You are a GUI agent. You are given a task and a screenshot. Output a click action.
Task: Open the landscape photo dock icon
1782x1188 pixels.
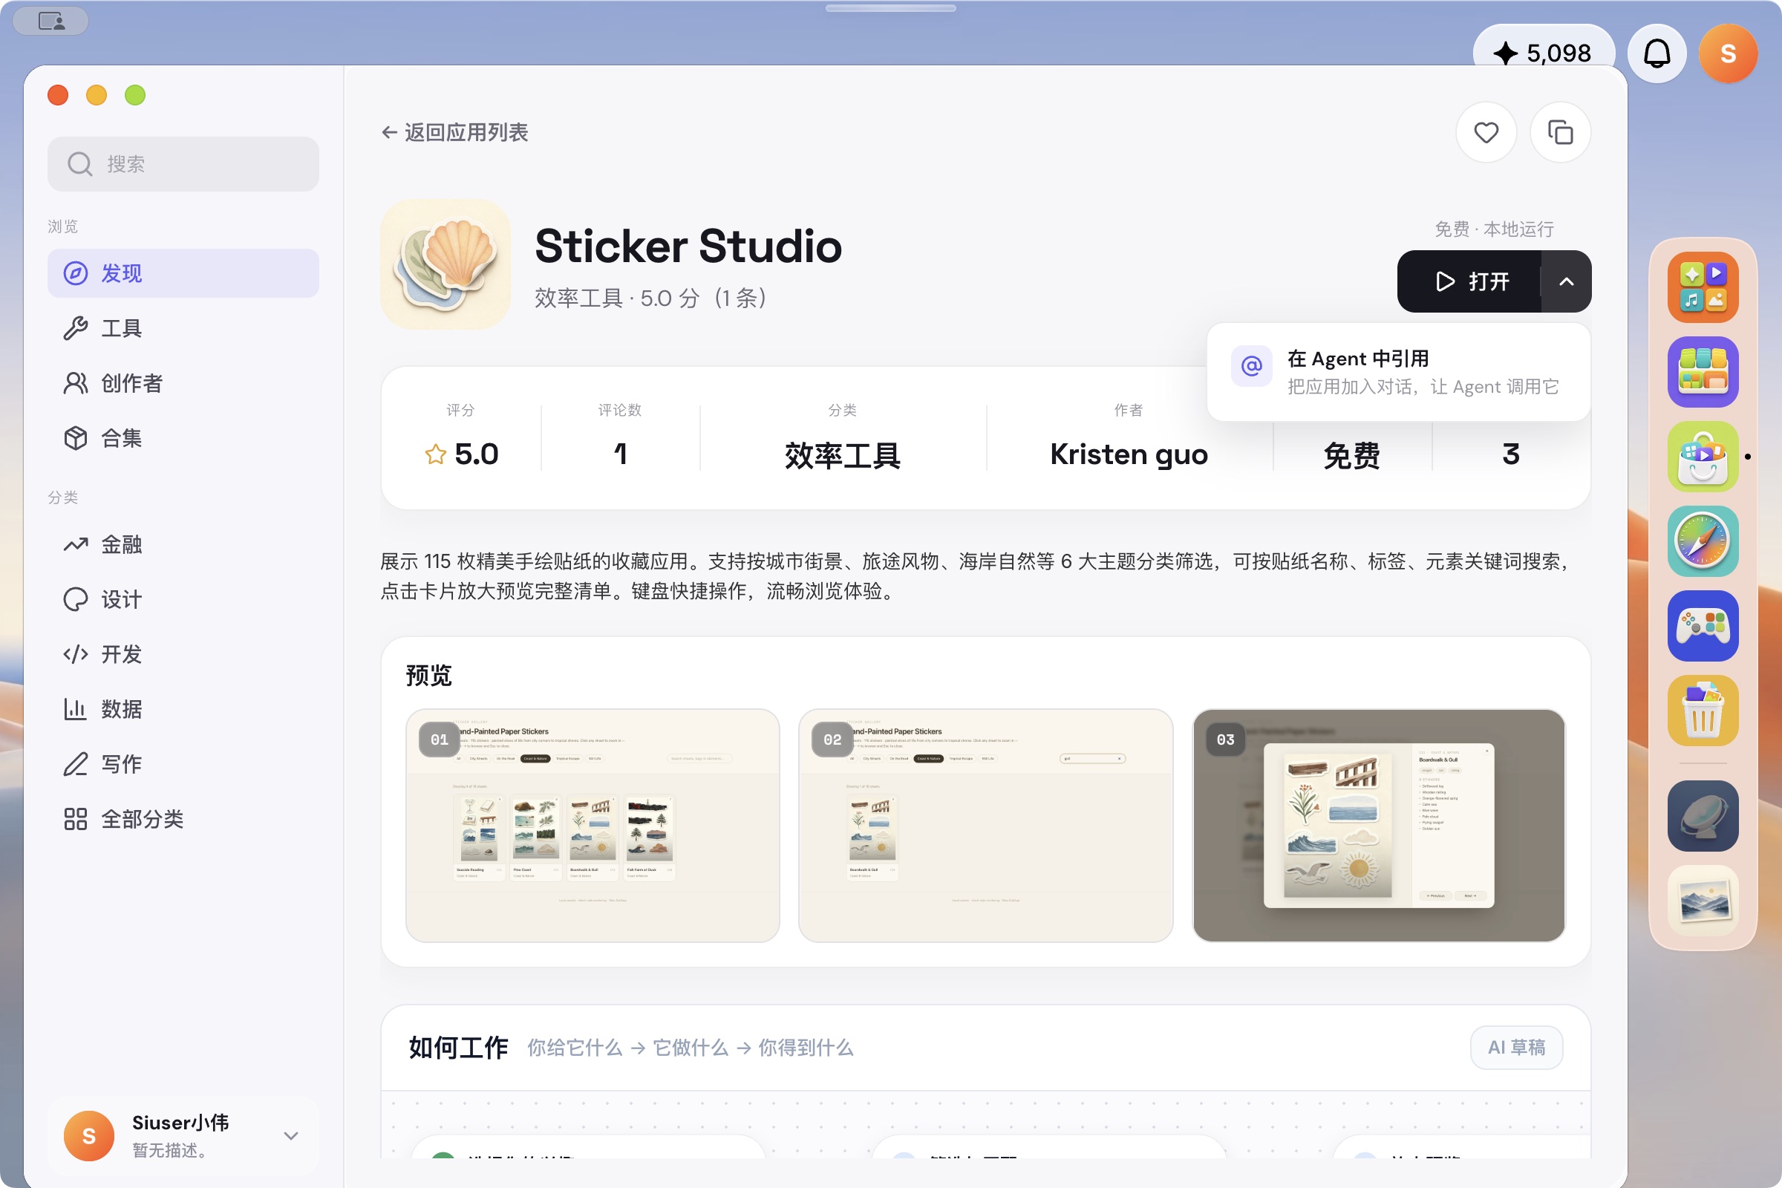(x=1703, y=901)
